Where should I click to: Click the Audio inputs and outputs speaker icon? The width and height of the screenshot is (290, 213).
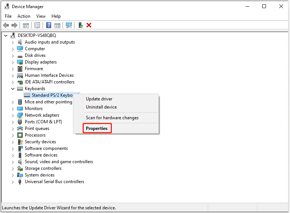point(20,42)
